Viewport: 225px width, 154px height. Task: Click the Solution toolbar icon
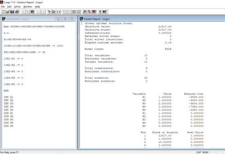pyautogui.click(x=69, y=12)
